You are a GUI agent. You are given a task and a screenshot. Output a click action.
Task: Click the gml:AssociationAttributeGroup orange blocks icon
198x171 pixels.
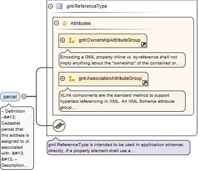click(72, 79)
